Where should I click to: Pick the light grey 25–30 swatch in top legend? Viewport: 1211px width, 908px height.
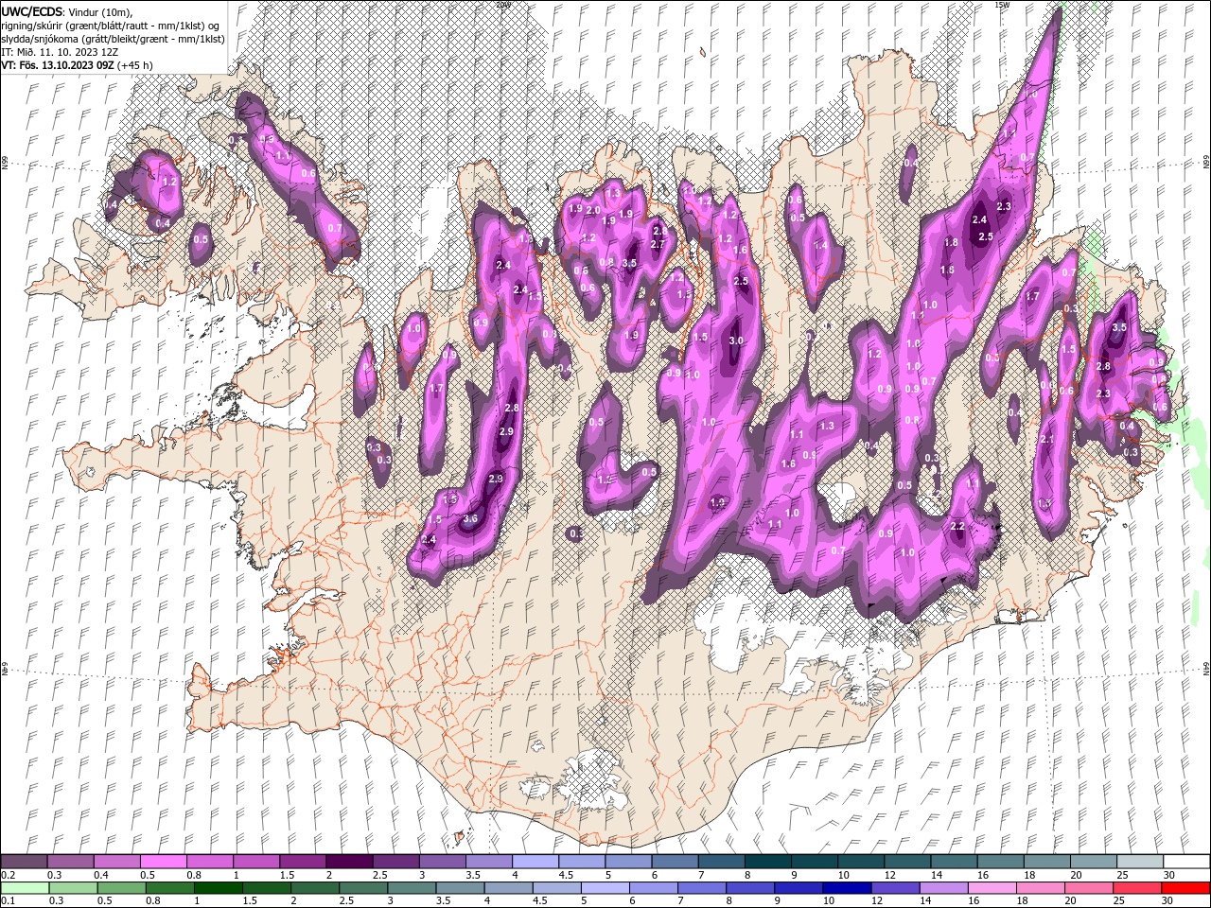1140,862
